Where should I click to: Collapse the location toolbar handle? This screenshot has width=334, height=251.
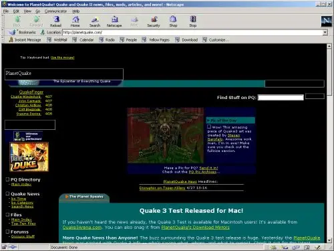click(x=3, y=32)
